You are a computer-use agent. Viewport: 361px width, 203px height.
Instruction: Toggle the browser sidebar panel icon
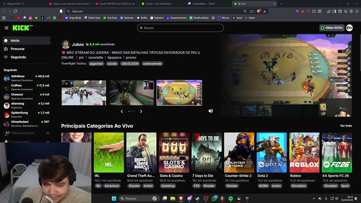[x=334, y=11]
